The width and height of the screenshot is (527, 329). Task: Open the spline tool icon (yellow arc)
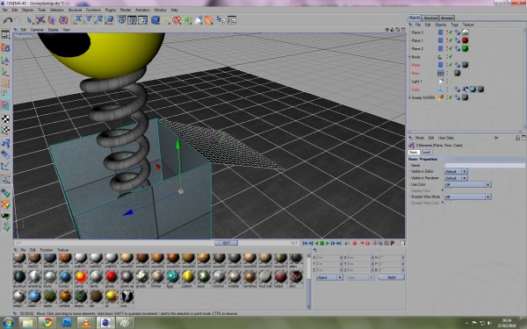(166, 20)
